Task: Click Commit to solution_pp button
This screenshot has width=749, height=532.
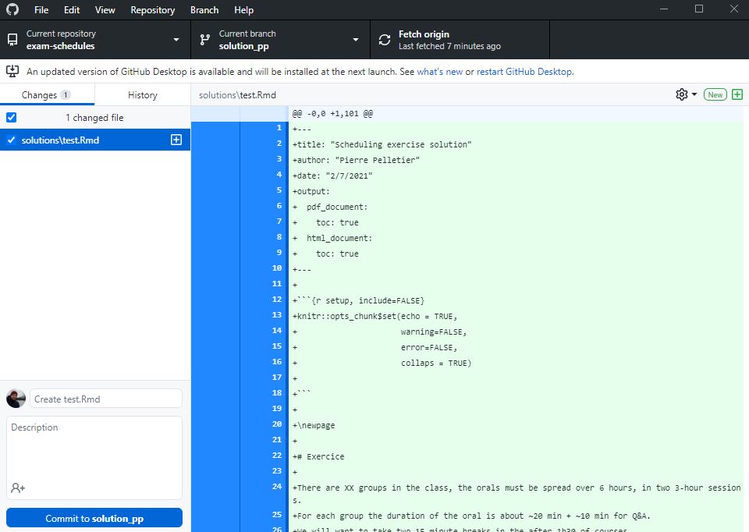Action: pos(94,518)
